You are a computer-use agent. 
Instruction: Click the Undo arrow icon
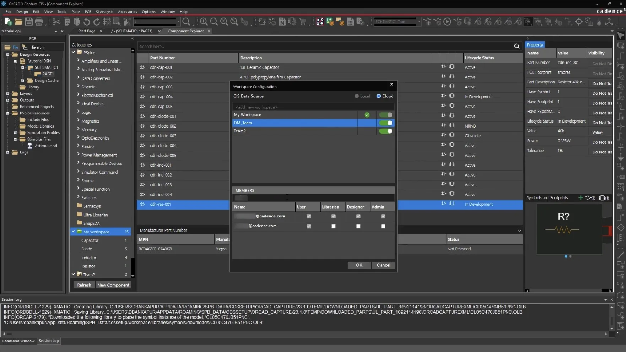pos(86,22)
